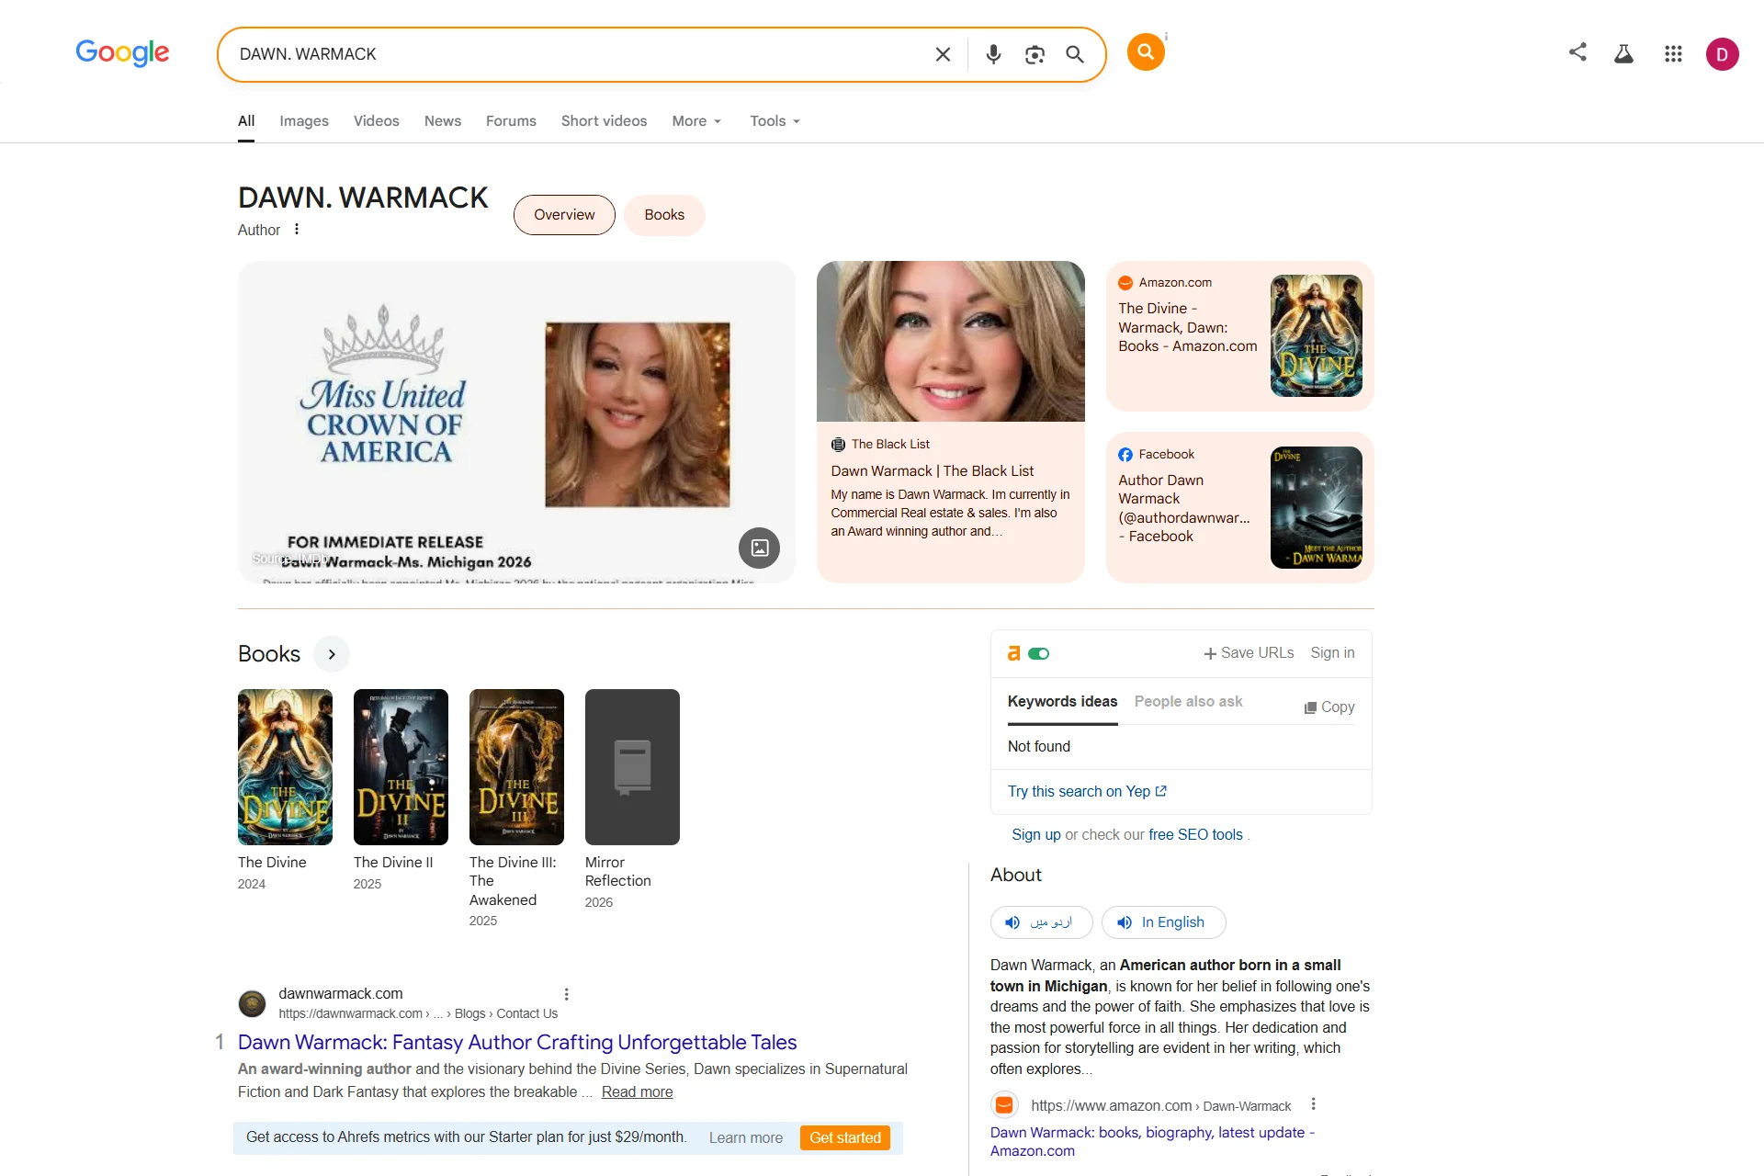Click the dawnwarmack.com site favicon

(252, 1003)
